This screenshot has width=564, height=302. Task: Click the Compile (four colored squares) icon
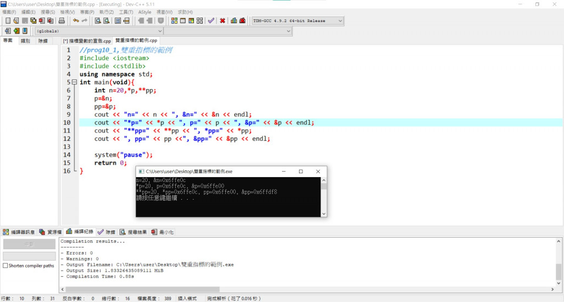pos(174,21)
